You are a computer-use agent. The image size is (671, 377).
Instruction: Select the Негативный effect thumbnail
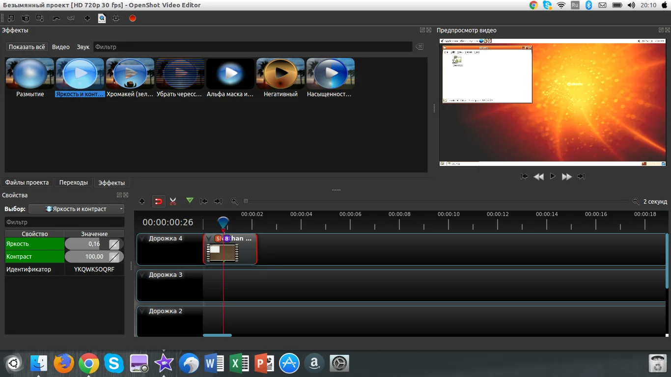coord(280,74)
